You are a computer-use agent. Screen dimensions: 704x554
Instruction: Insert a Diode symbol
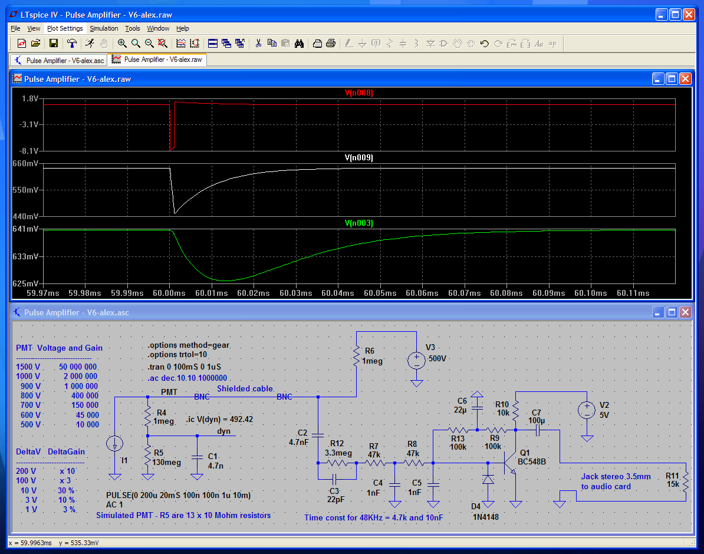coord(431,43)
